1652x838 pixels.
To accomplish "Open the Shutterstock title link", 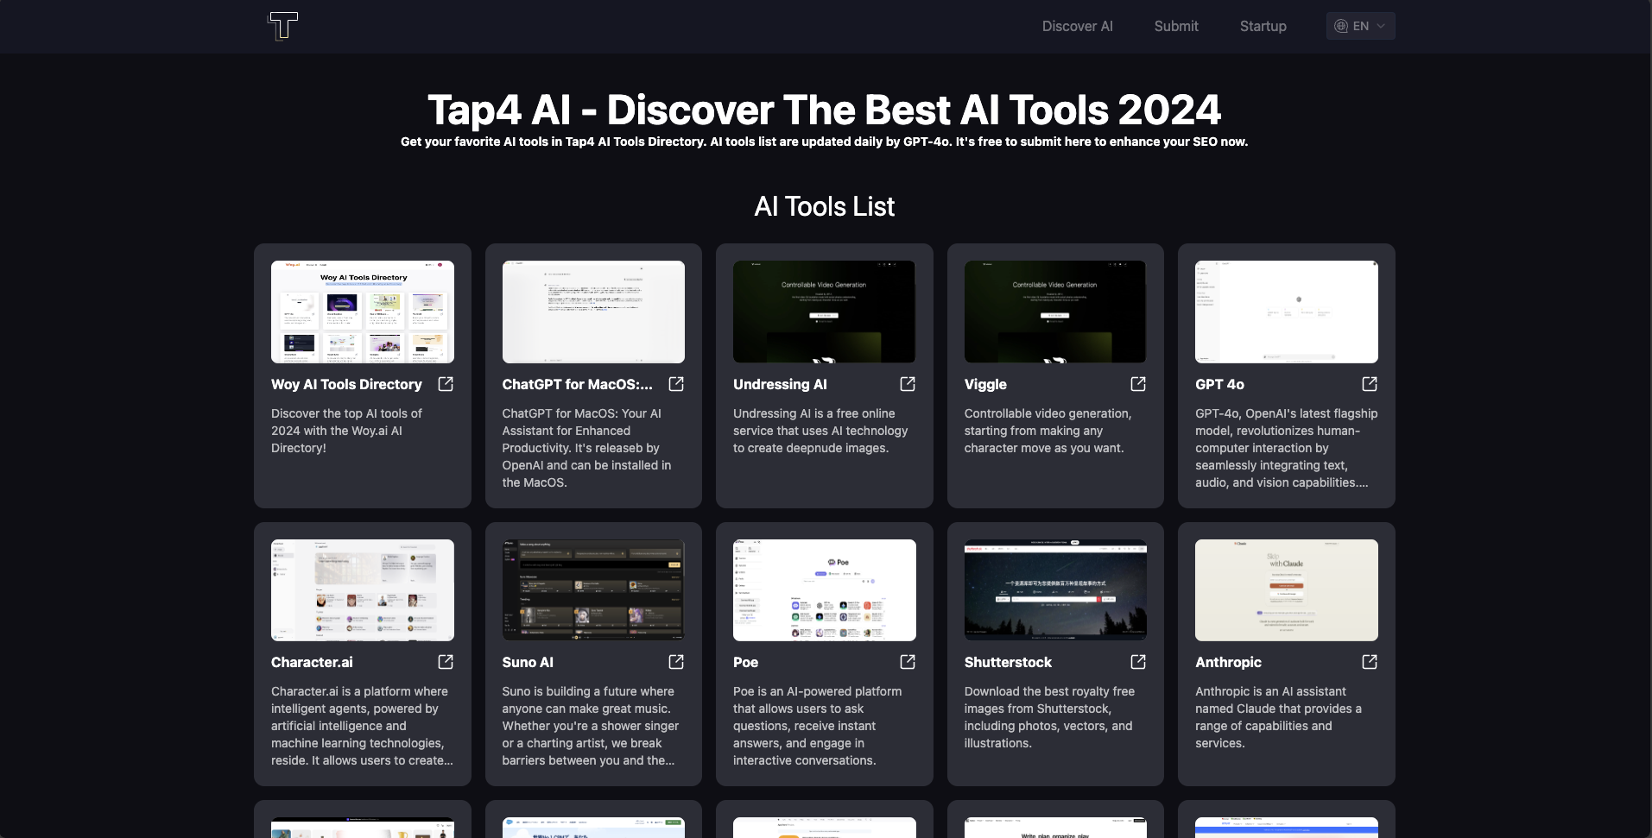I will [1008, 662].
